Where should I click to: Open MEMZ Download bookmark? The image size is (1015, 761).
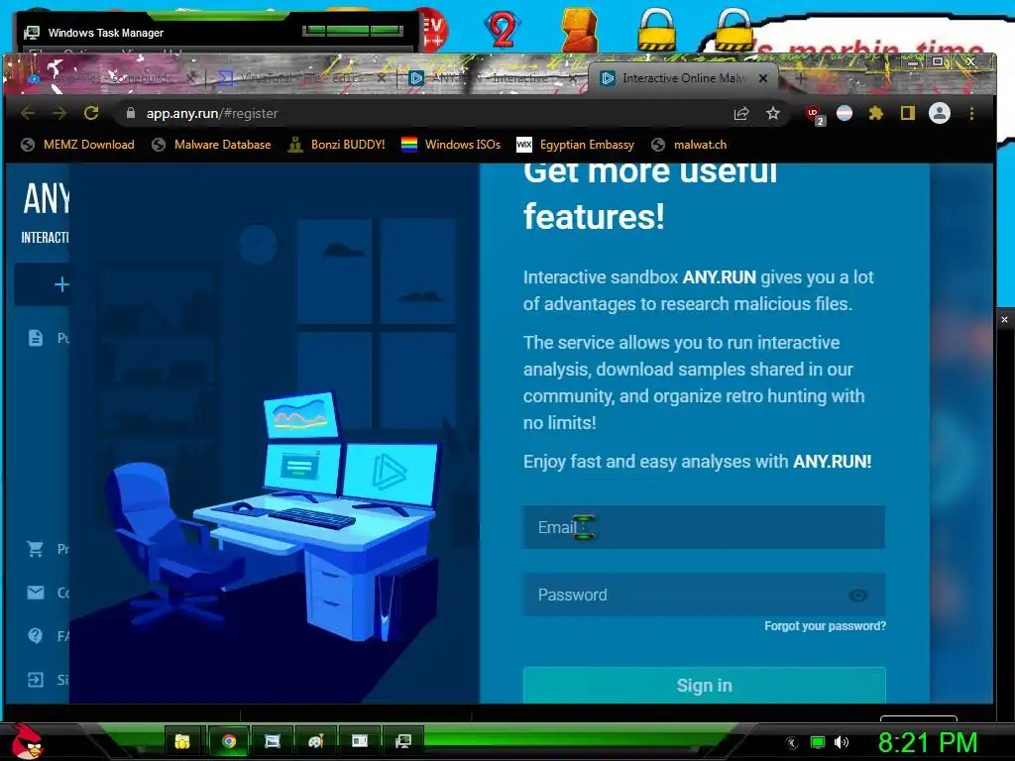[x=77, y=145]
